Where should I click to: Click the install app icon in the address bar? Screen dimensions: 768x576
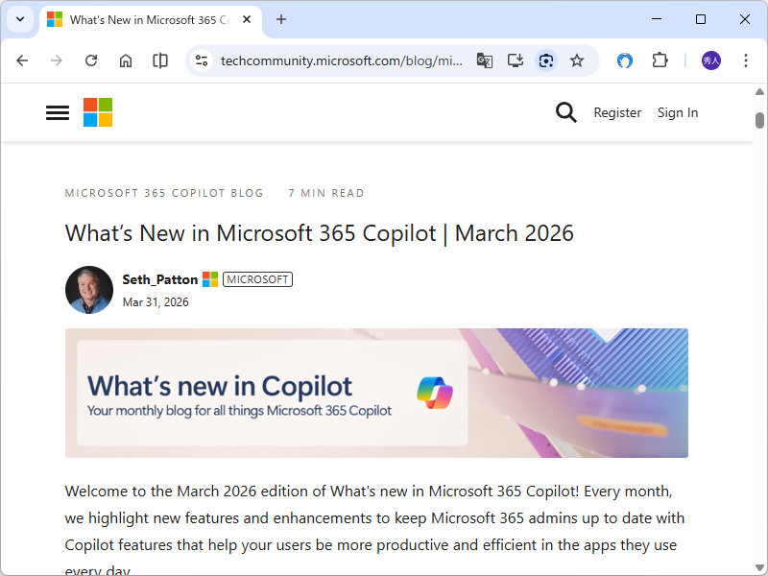pos(516,60)
